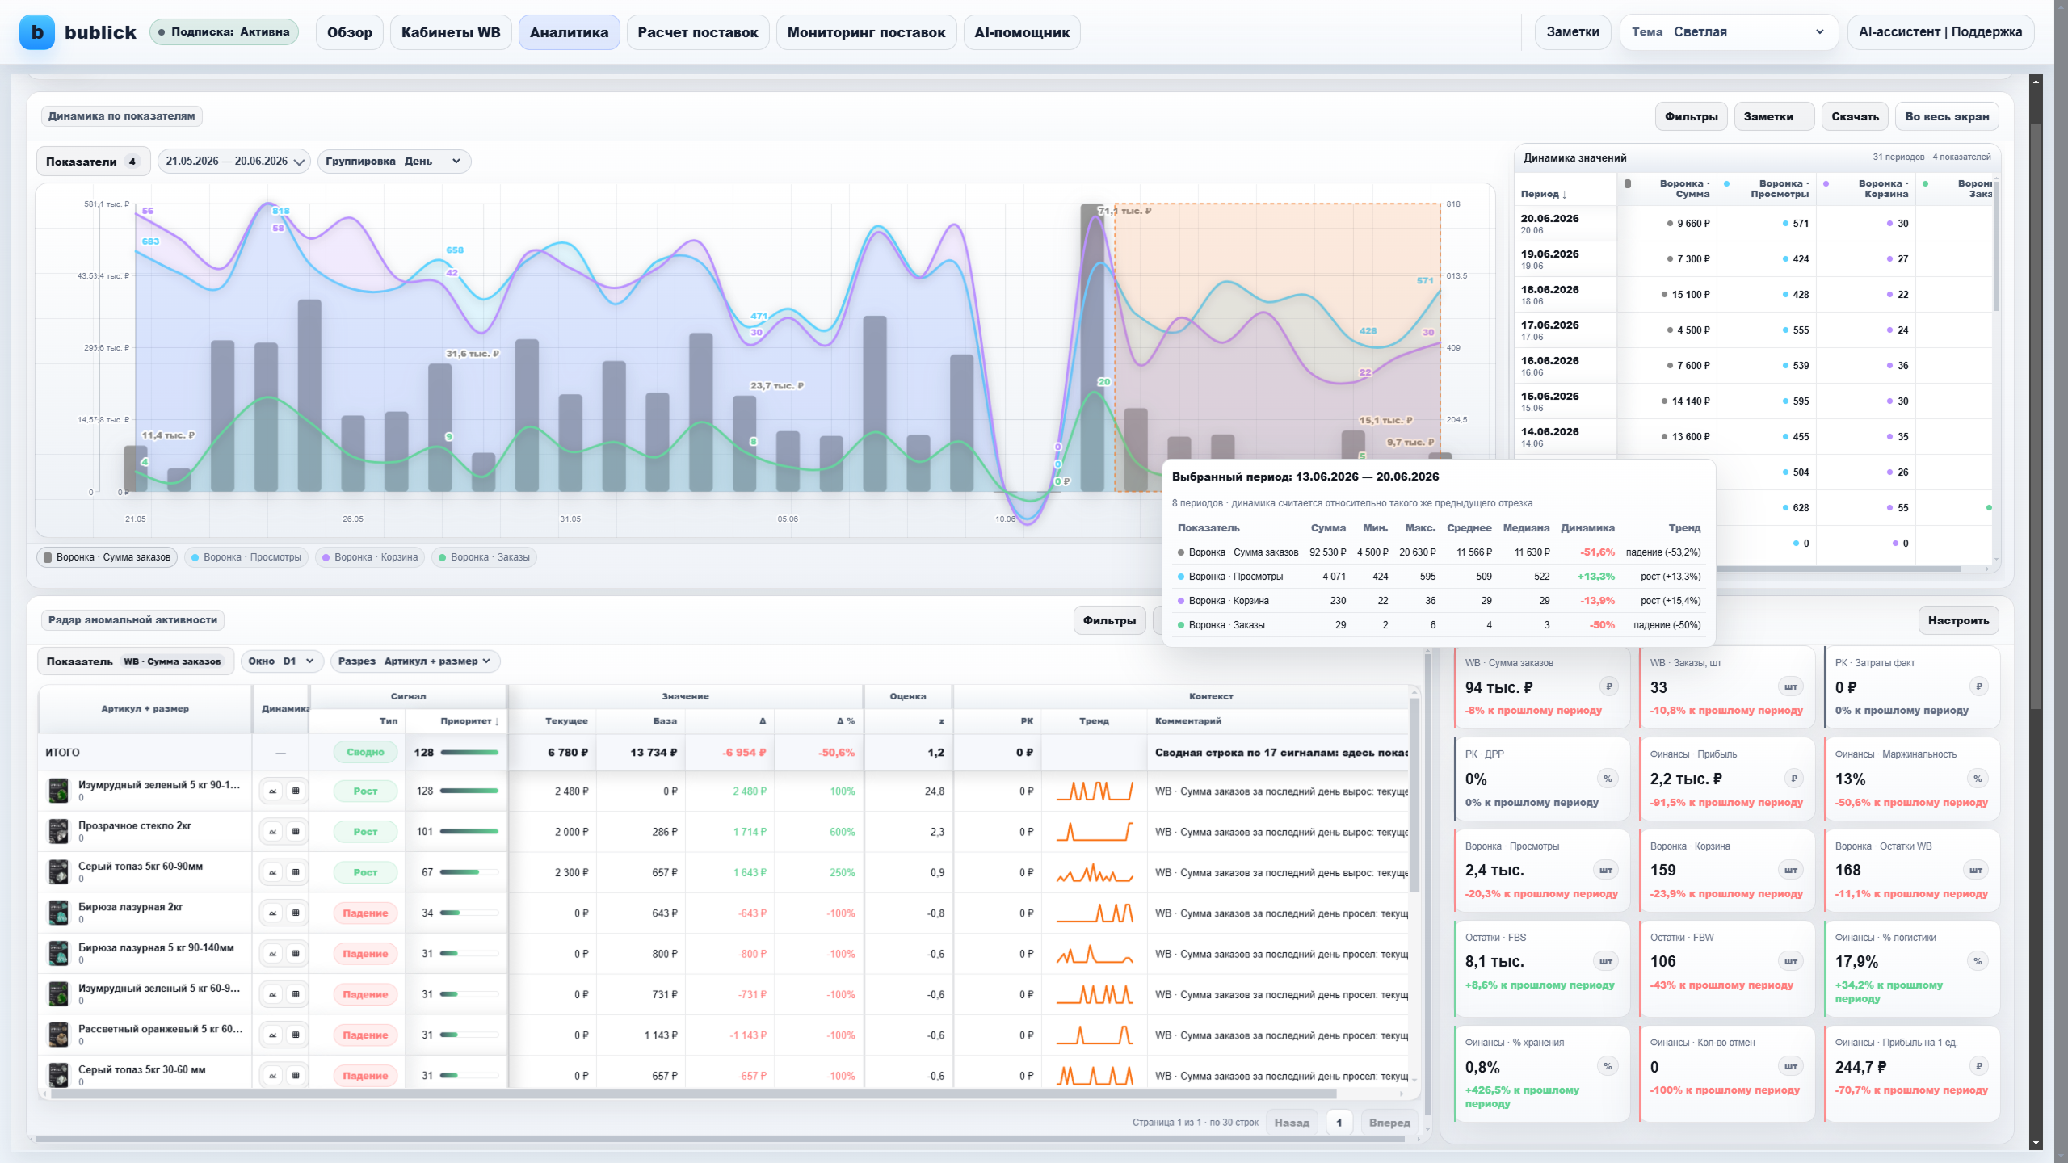Image resolution: width=2068 pixels, height=1163 pixels.
Task: Click the bublick logo icon
Action: [37, 32]
